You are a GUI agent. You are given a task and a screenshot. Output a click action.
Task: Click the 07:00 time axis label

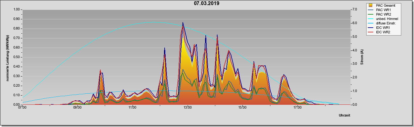pyautogui.click(x=22, y=108)
